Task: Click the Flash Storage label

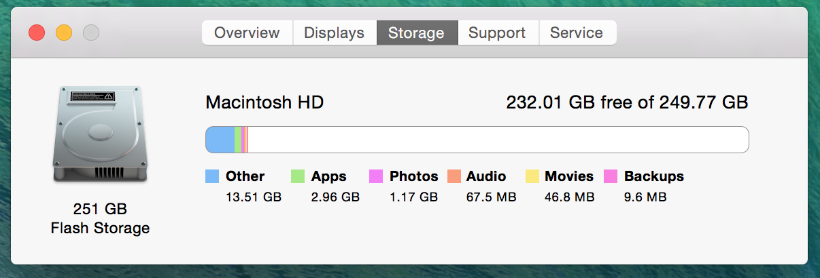Action: coord(100,228)
